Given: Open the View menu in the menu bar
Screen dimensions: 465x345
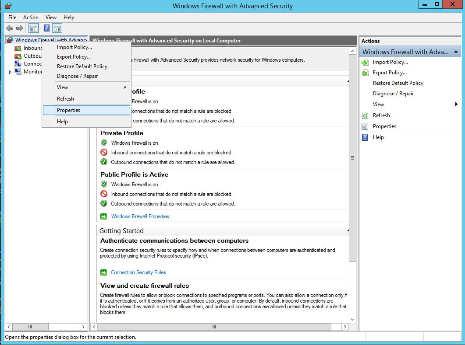Looking at the screenshot, I should [x=51, y=17].
